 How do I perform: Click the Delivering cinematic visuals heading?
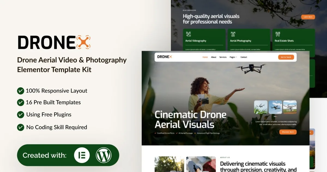click(258, 167)
